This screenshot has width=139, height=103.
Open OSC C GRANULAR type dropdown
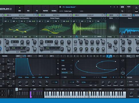(102, 15)
